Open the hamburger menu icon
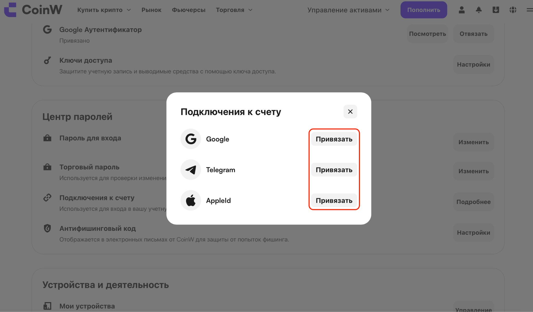The height and width of the screenshot is (312, 533). (x=530, y=10)
